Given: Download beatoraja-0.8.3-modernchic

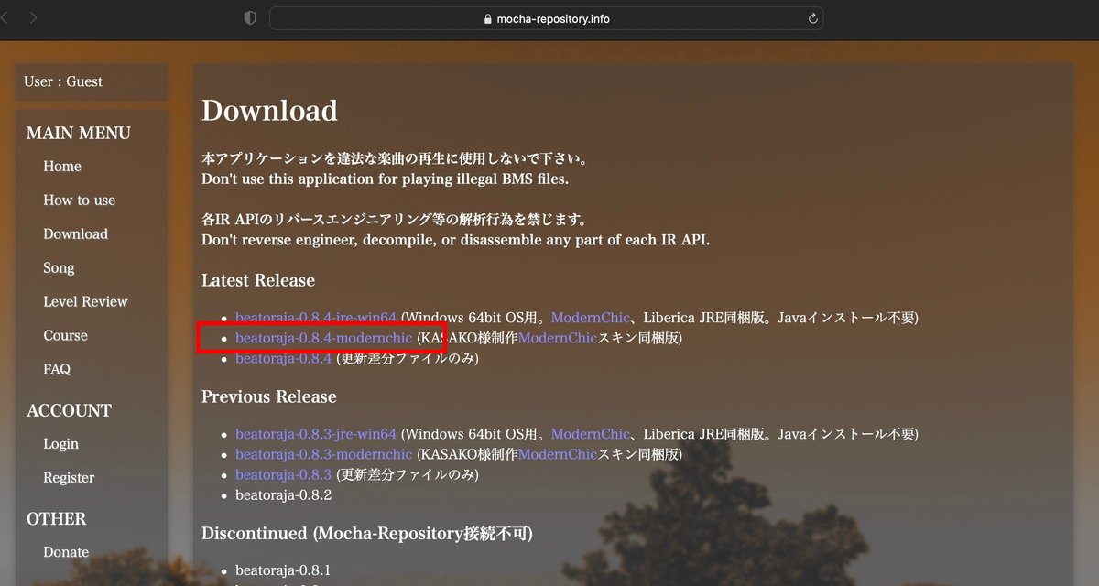Looking at the screenshot, I should coord(324,454).
